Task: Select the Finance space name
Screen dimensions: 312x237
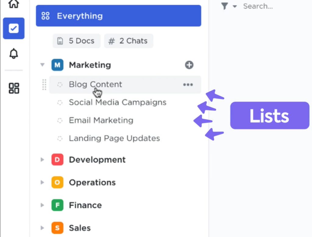Action: 85,205
